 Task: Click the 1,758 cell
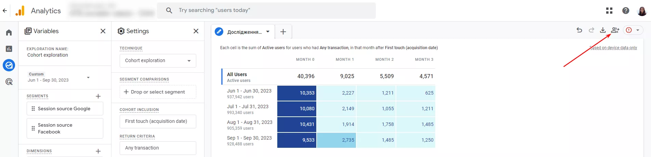[376, 125]
